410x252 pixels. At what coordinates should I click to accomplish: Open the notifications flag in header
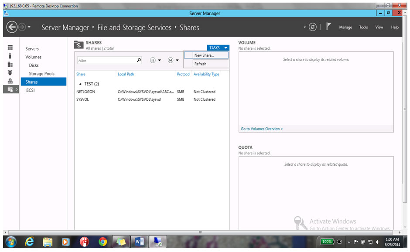tap(329, 26)
